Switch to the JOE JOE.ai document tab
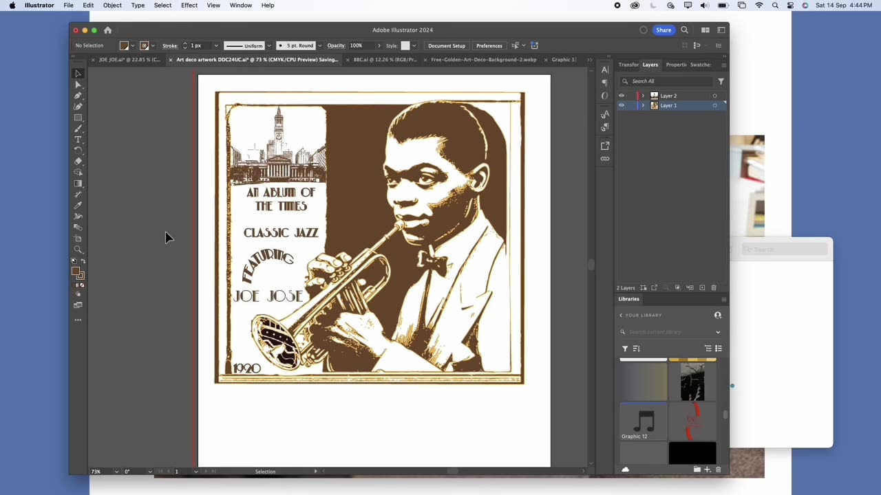The image size is (881, 495). pyautogui.click(x=129, y=60)
